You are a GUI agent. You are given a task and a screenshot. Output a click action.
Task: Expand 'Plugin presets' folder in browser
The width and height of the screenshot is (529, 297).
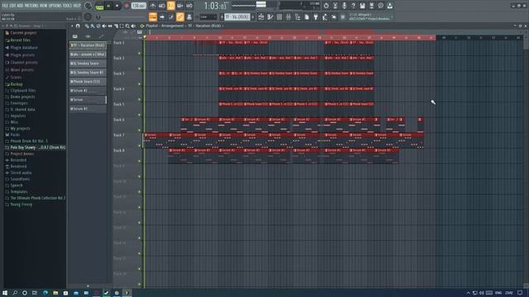(x=22, y=55)
